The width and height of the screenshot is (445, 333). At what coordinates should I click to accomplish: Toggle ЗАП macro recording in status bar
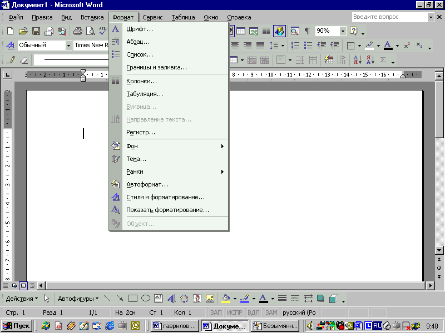tap(216, 312)
